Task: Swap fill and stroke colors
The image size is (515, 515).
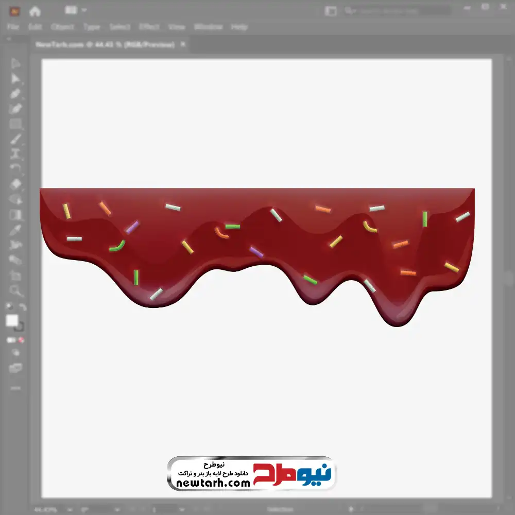Action: tap(22, 307)
